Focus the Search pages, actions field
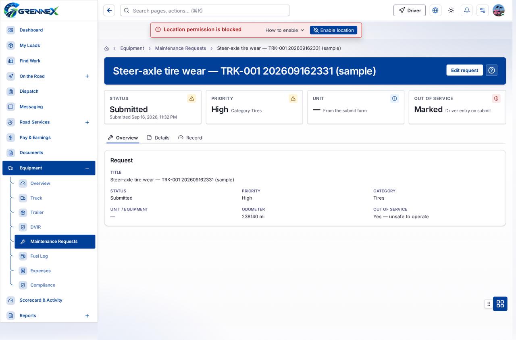The width and height of the screenshot is (516, 340). [205, 10]
